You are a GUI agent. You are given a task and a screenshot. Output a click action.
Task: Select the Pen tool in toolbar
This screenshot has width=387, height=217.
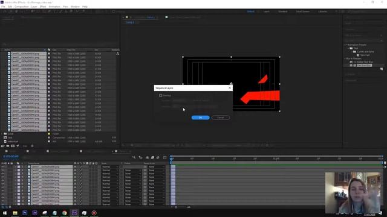click(x=50, y=11)
